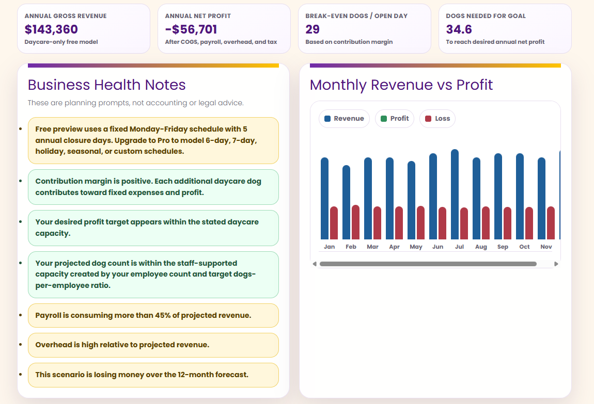Click the contribution margin is positive note
Screen dimensions: 594x404
click(x=153, y=187)
